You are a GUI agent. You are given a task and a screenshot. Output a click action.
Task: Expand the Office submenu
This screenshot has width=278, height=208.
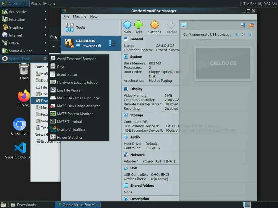click(24, 43)
